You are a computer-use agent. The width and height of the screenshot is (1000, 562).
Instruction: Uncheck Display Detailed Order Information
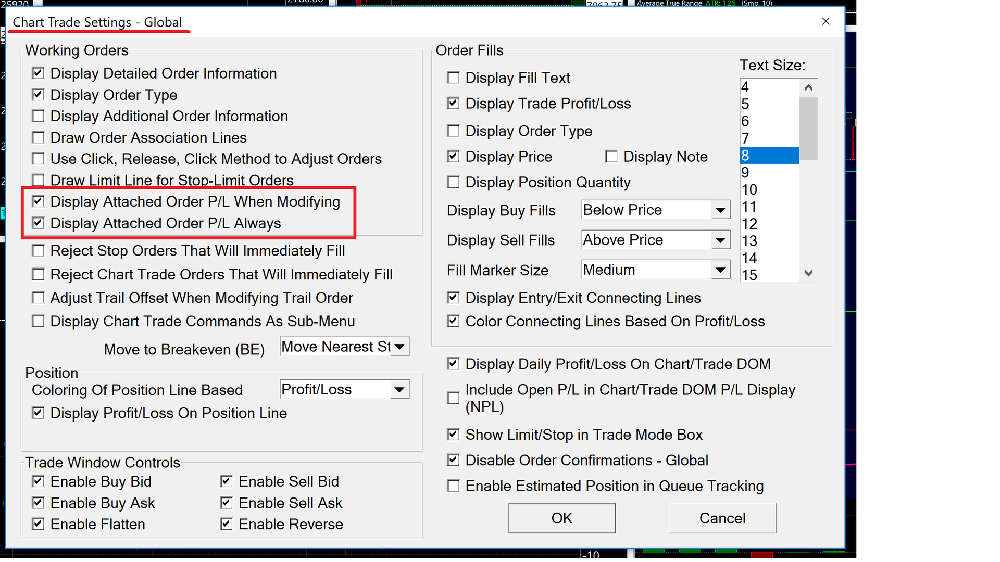click(38, 73)
